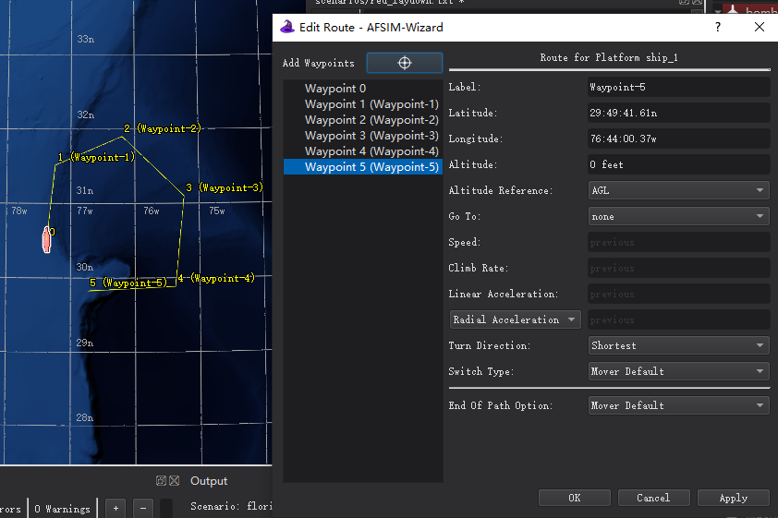The height and width of the screenshot is (518, 778).
Task: Open the Radial Acceleration type dropdown
Action: [515, 319]
